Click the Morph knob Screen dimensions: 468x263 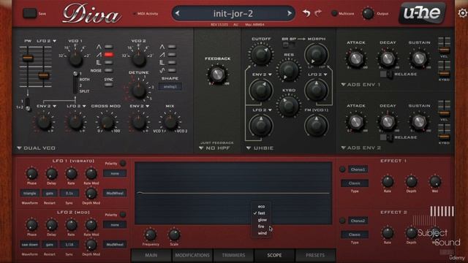(x=316, y=54)
